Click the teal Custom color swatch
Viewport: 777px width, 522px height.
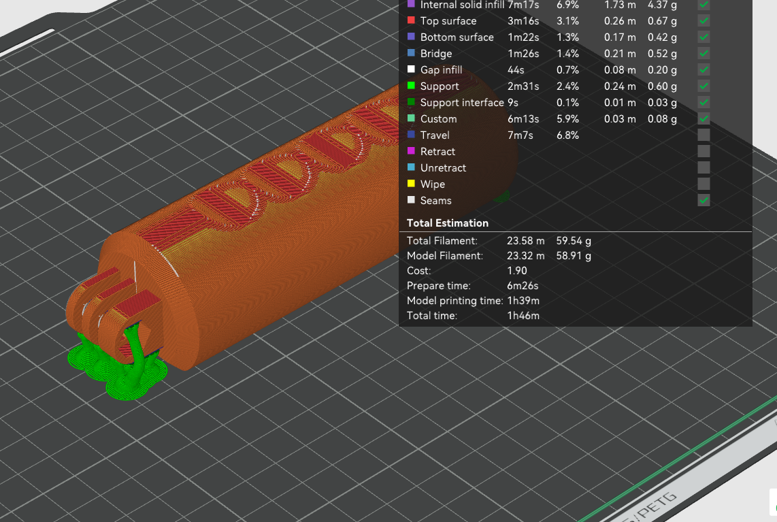[x=411, y=118]
